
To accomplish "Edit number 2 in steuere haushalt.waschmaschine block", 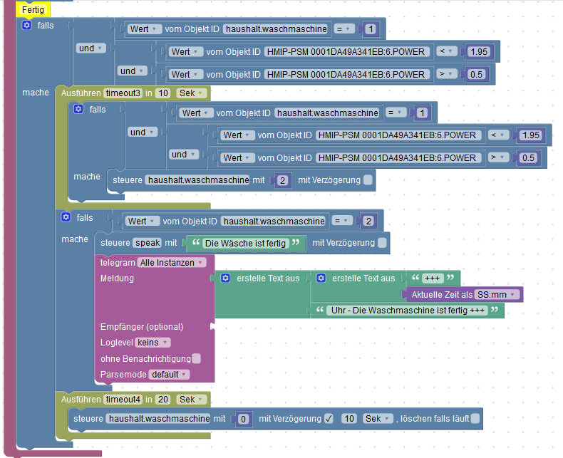I will click(x=282, y=180).
